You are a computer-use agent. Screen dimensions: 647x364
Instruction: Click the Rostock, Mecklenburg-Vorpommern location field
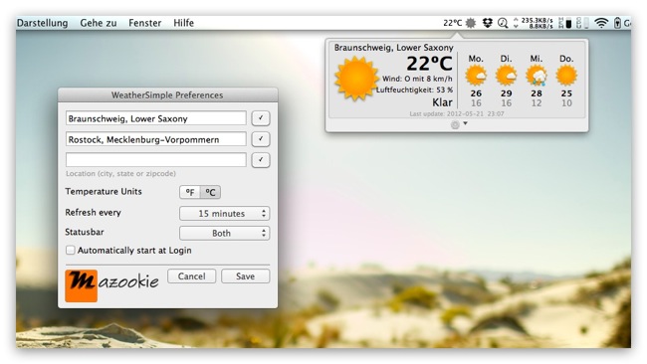pos(156,139)
